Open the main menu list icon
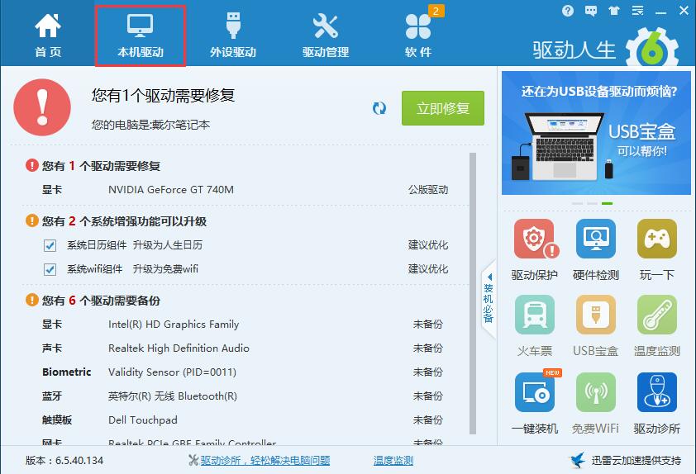Image resolution: width=696 pixels, height=474 pixels. 637,11
